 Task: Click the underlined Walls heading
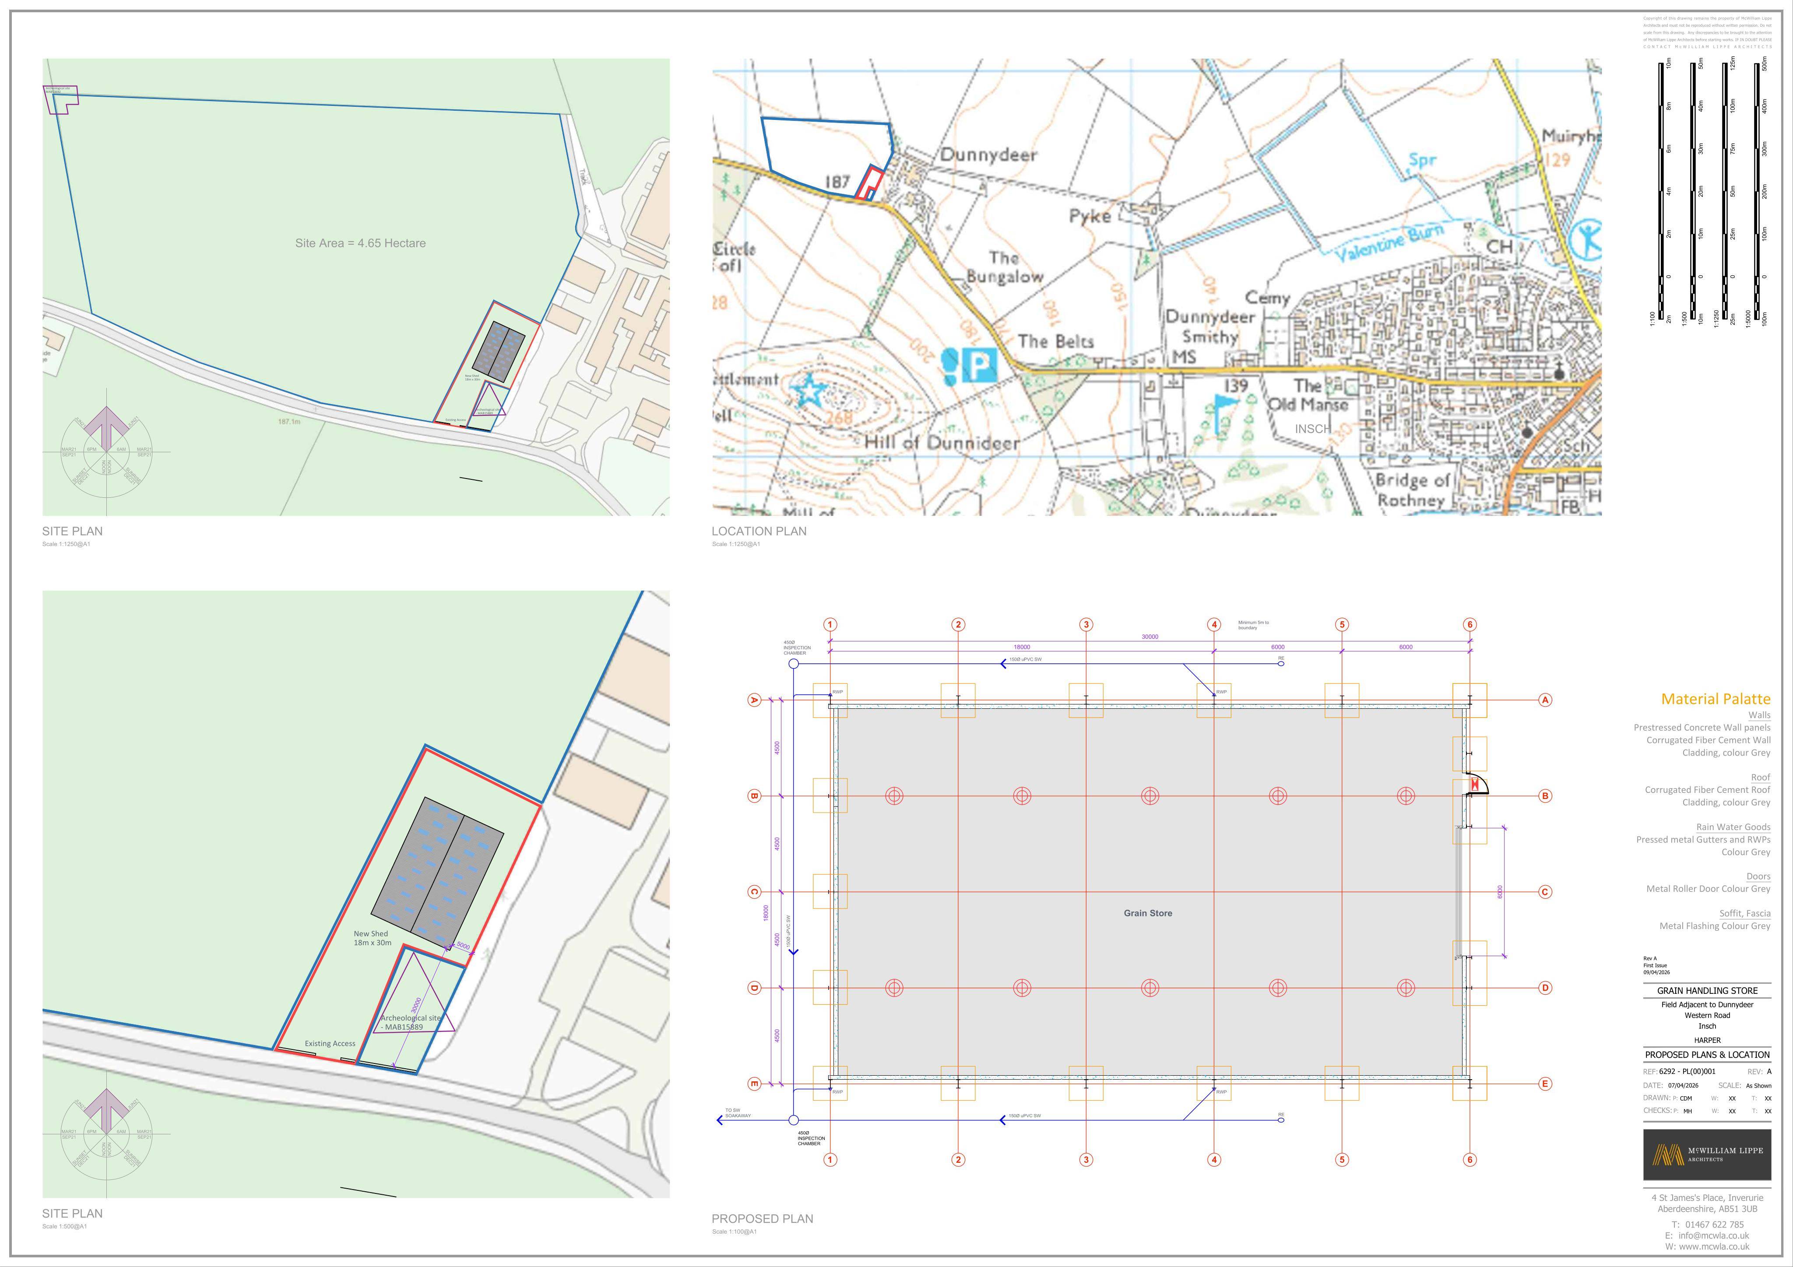pos(1759,715)
